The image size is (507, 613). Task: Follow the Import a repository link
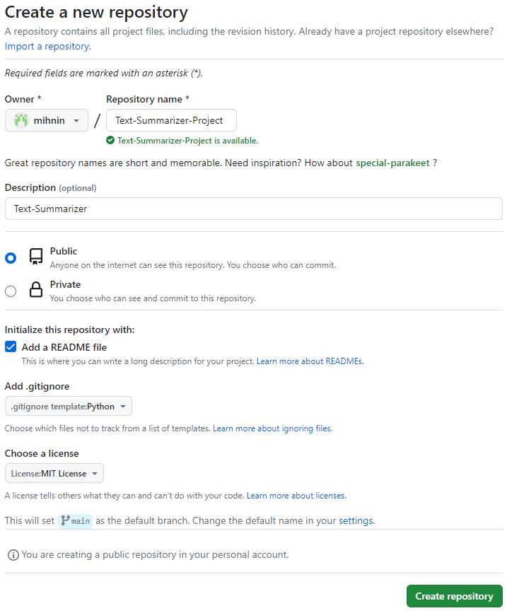[47, 46]
